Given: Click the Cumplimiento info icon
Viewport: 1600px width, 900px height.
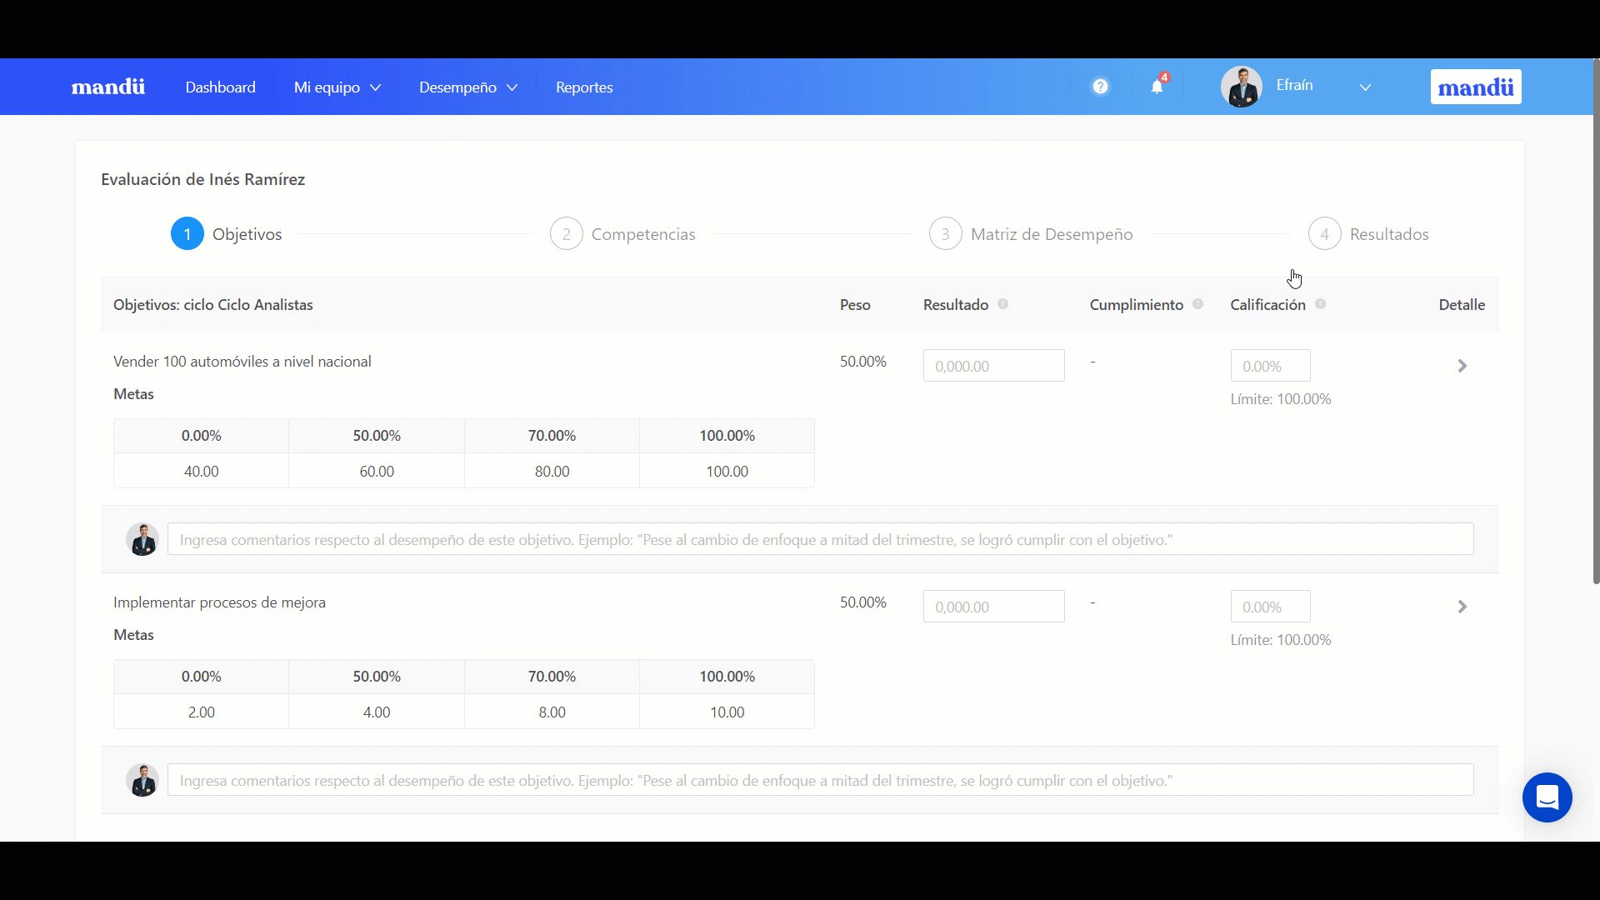Looking at the screenshot, I should pos(1197,304).
